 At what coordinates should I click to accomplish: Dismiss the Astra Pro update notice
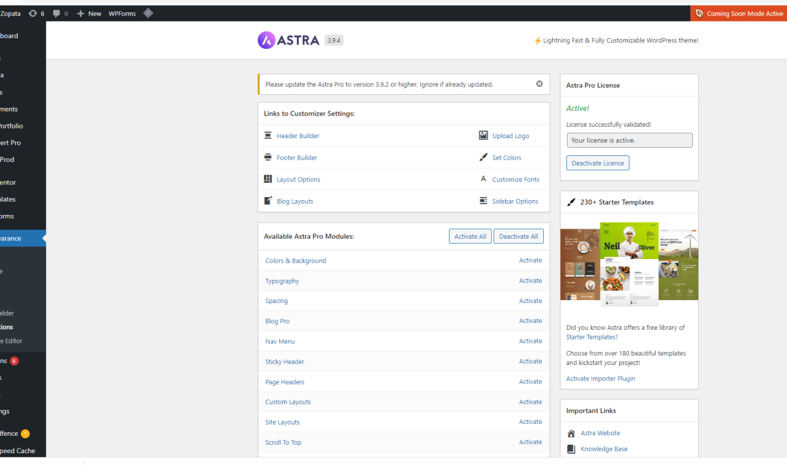pyautogui.click(x=539, y=84)
